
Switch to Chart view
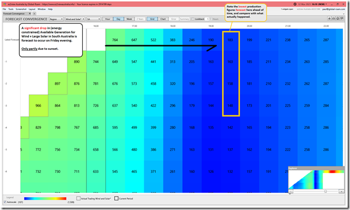[x=163, y=19]
